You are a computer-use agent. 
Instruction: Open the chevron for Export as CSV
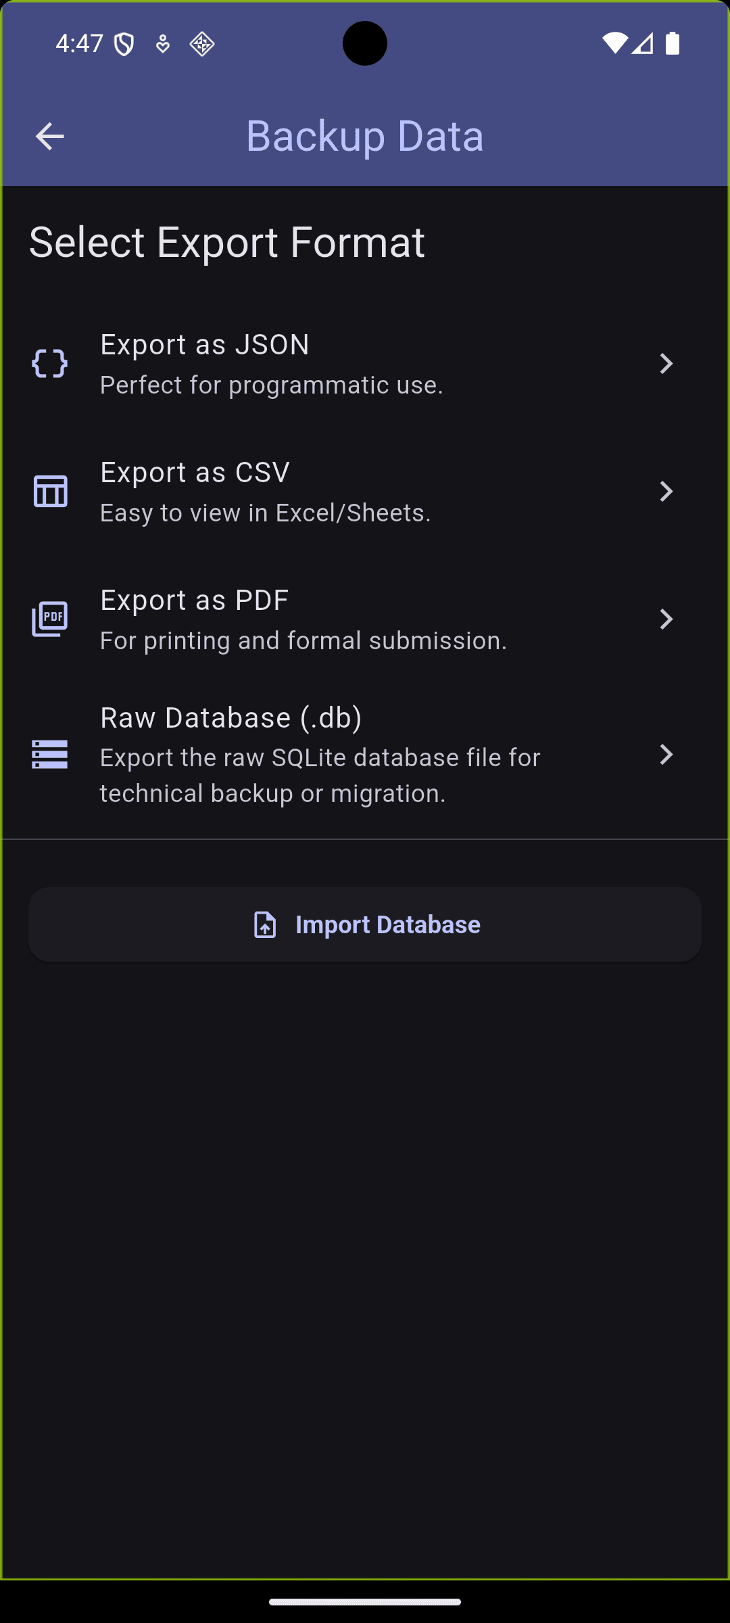tap(666, 492)
